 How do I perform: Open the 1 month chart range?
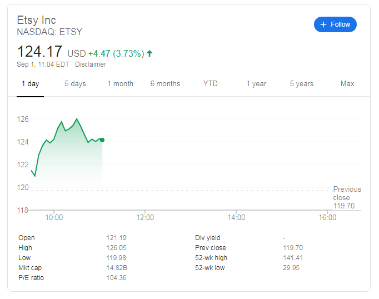(x=120, y=84)
